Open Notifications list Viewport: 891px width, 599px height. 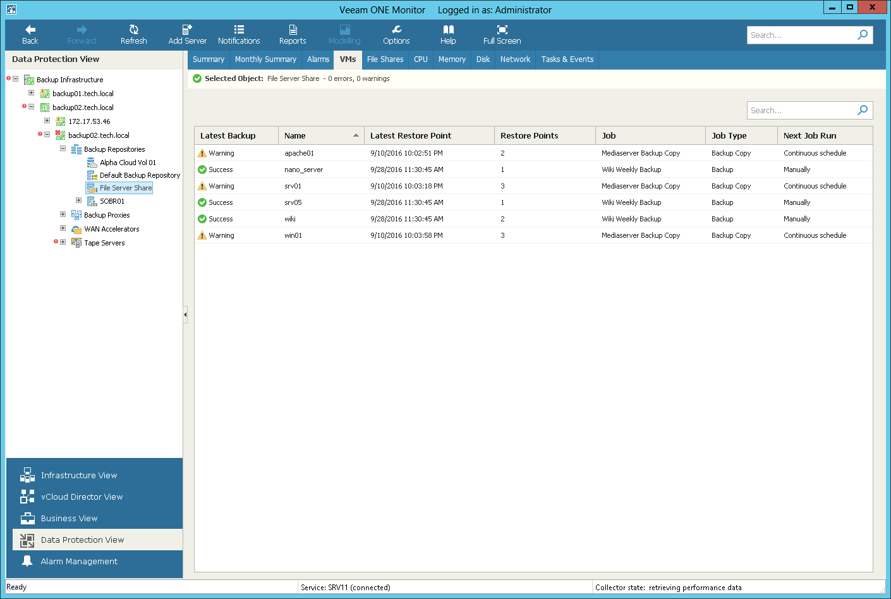coord(239,35)
